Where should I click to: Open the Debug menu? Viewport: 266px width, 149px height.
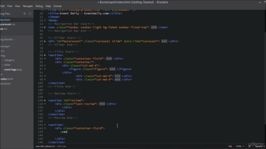click(x=39, y=6)
